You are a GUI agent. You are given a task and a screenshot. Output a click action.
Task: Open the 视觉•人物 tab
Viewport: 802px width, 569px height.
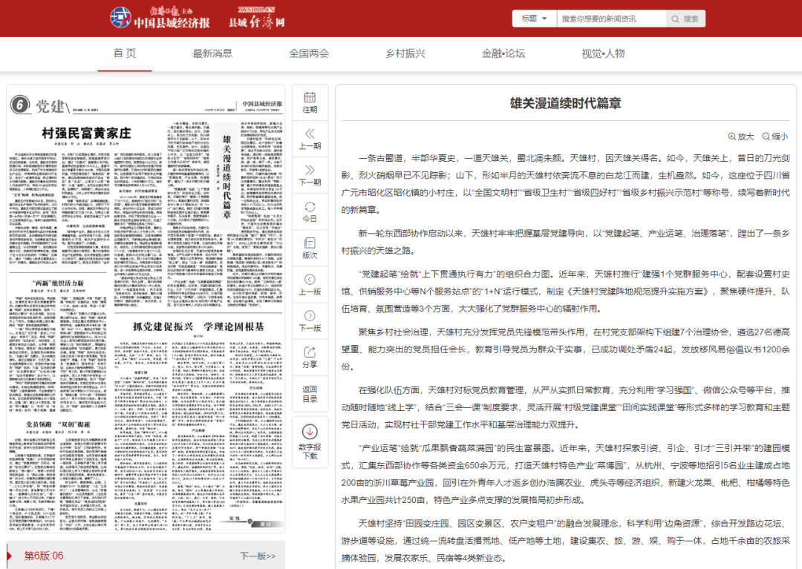point(603,53)
